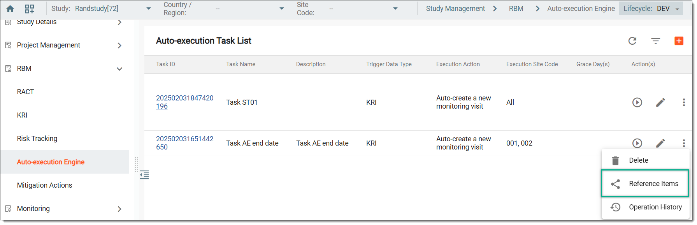Click the Task ID column header
Image resolution: width=697 pixels, height=225 pixels.
(166, 64)
